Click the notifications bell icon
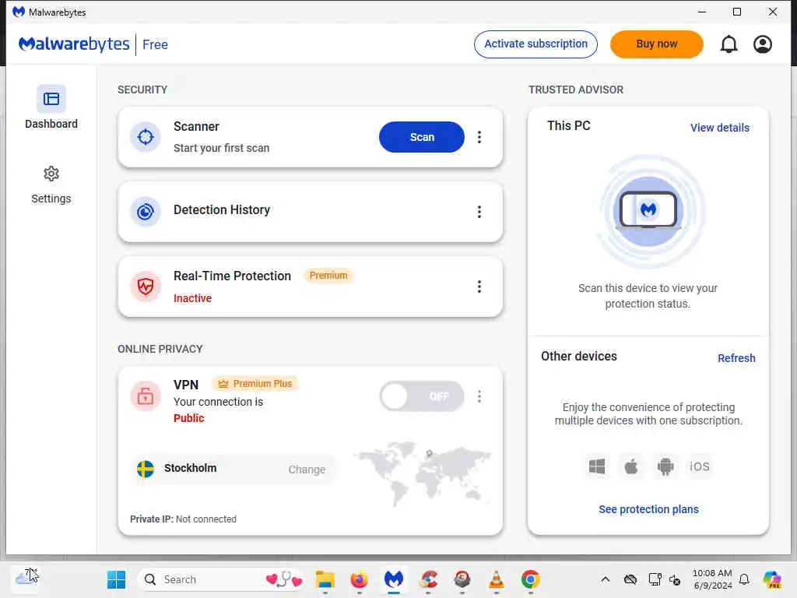Viewport: 797px width, 598px height. (x=729, y=44)
